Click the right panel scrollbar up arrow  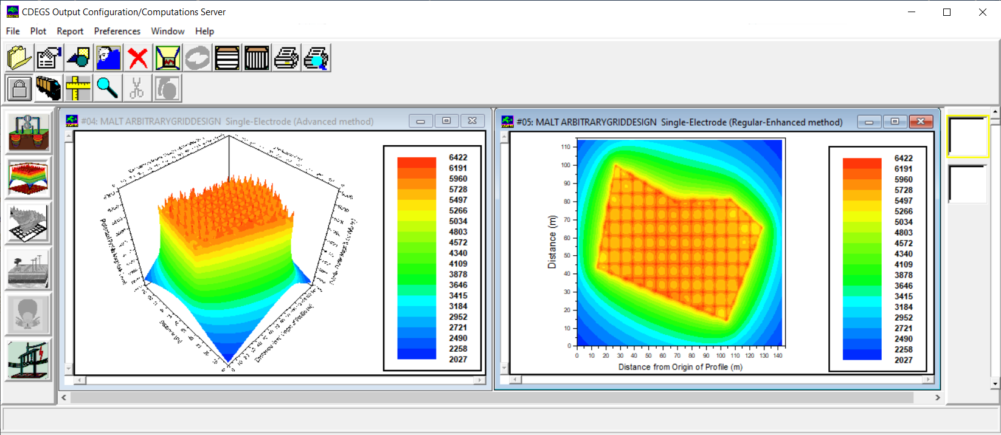[x=995, y=112]
